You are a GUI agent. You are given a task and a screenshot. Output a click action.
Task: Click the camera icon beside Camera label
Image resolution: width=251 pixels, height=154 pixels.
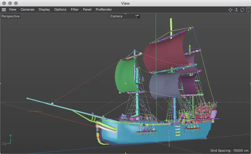pyautogui.click(x=137, y=16)
